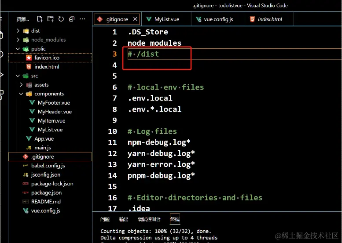The width and height of the screenshot is (342, 243).
Task: Click the Vue icon beside vue.config.js in tree
Action: (x=26, y=210)
